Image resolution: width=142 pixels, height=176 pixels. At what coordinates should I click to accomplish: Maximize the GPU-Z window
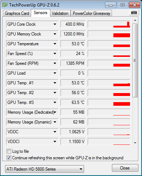click(122, 5)
